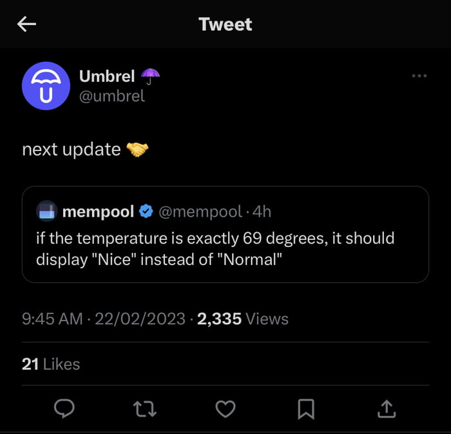The width and height of the screenshot is (451, 434).
Task: Open the quoted mempool tweet text
Action: pos(215,248)
